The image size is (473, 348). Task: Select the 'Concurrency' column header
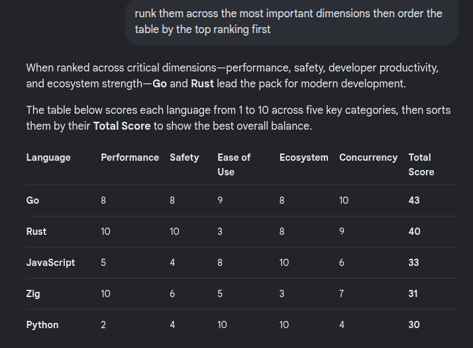[368, 157]
